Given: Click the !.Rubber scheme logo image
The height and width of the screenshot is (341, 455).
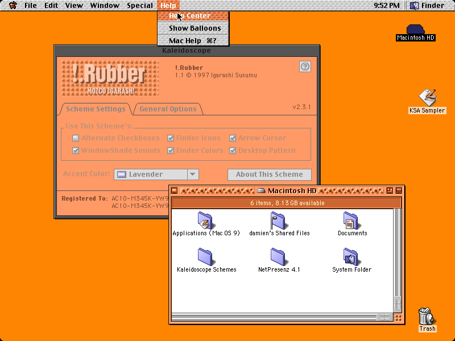Looking at the screenshot, I should pos(110,78).
